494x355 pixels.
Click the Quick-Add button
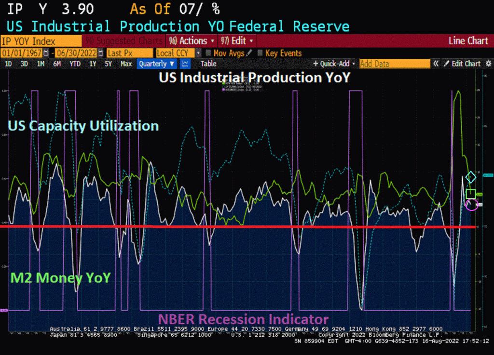tap(334, 64)
